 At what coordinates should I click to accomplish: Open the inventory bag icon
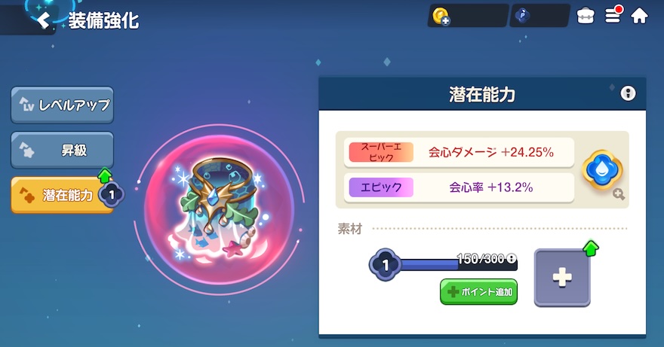[x=586, y=16]
